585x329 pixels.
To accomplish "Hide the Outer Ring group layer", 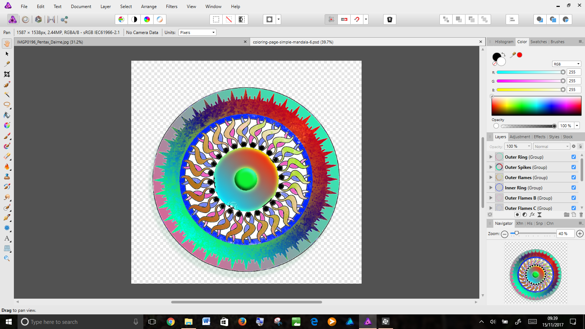I will click(x=574, y=157).
